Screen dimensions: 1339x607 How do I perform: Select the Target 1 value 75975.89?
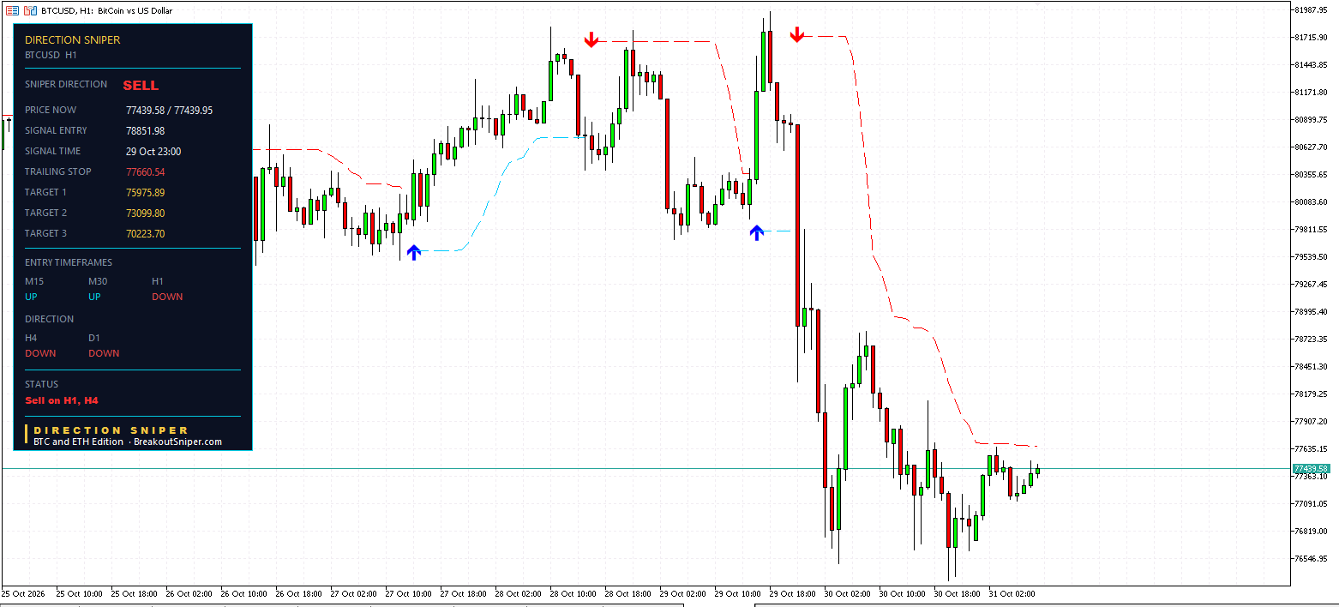(x=145, y=193)
